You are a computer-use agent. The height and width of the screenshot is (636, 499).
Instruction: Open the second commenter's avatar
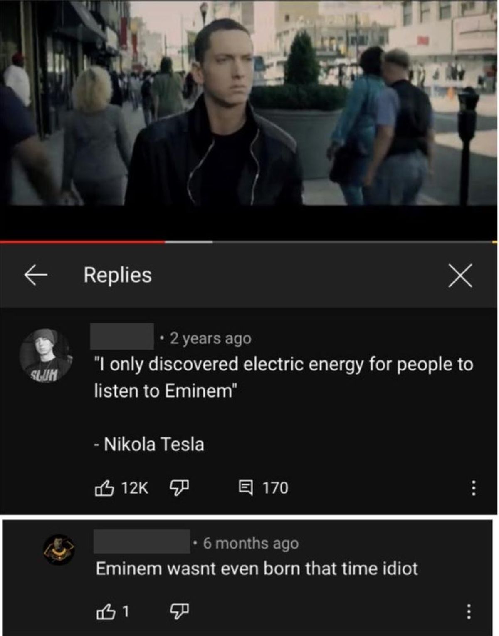coord(59,549)
